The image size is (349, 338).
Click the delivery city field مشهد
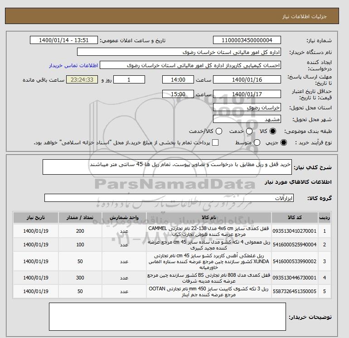[x=247, y=119]
